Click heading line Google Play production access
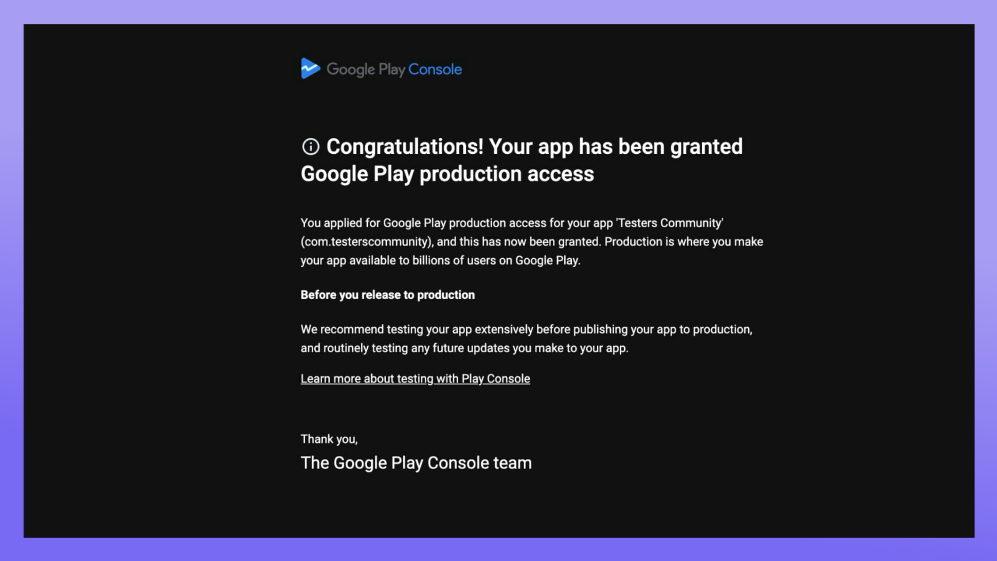 [447, 174]
